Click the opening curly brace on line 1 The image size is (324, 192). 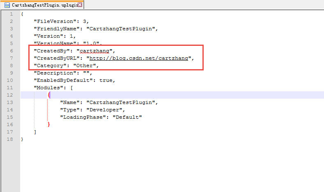tap(22, 14)
